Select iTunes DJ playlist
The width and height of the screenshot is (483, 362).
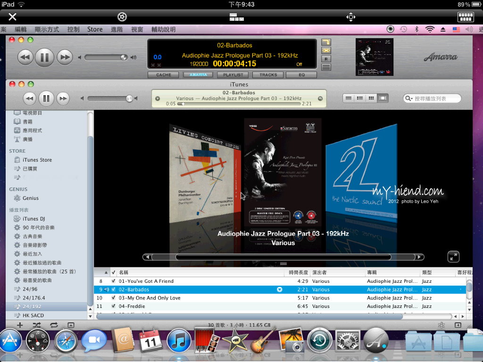[x=33, y=219]
